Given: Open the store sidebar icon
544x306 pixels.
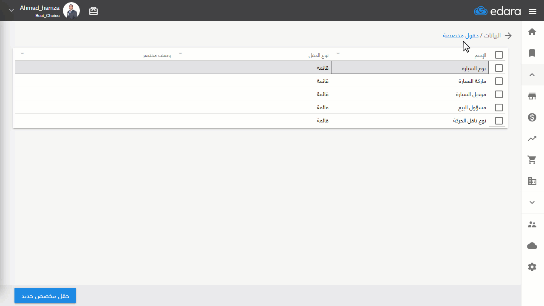Looking at the screenshot, I should point(532,96).
